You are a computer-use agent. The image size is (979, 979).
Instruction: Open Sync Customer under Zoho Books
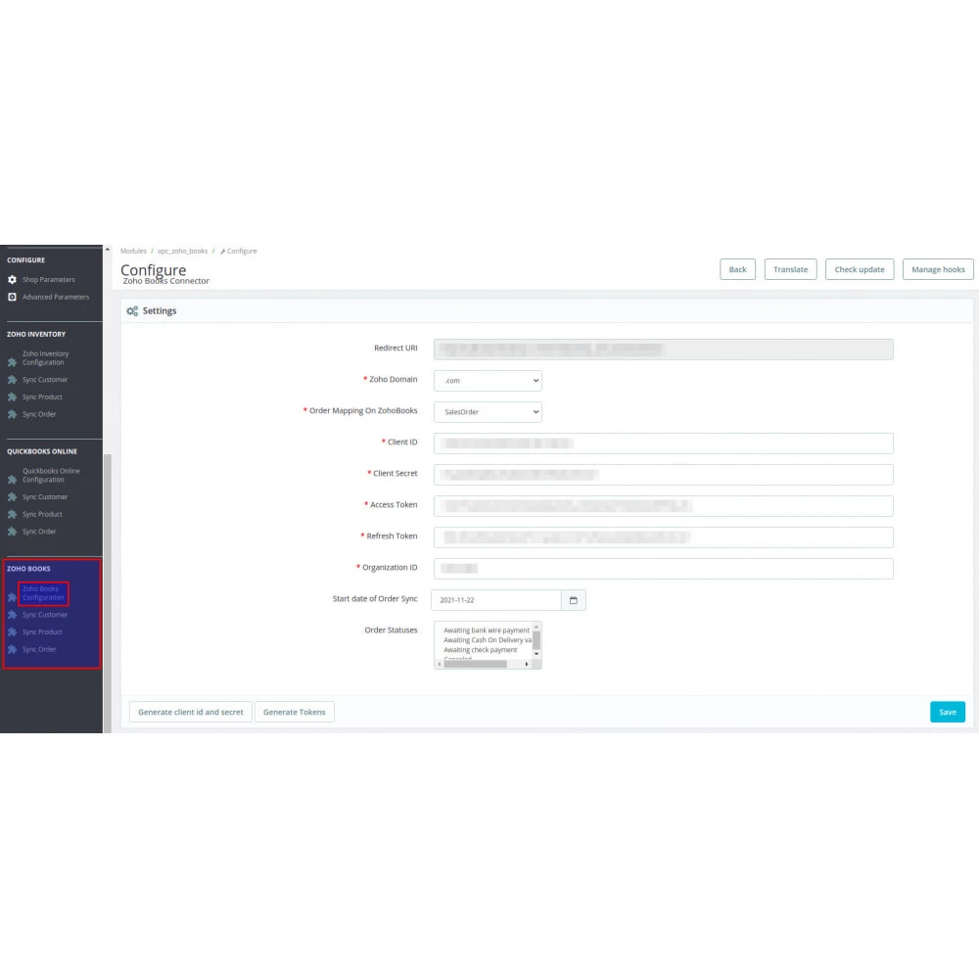coord(45,615)
